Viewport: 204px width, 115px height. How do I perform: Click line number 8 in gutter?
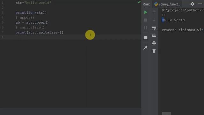[3, 37]
